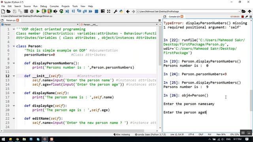Re-run last script icon
Screen dimensions: 253x142
click(61, 11)
